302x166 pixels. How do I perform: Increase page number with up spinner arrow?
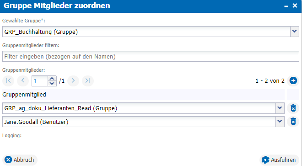point(52,78)
